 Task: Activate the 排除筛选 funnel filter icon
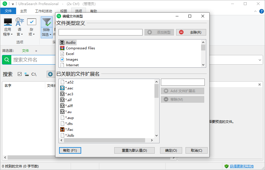click(x=46, y=22)
